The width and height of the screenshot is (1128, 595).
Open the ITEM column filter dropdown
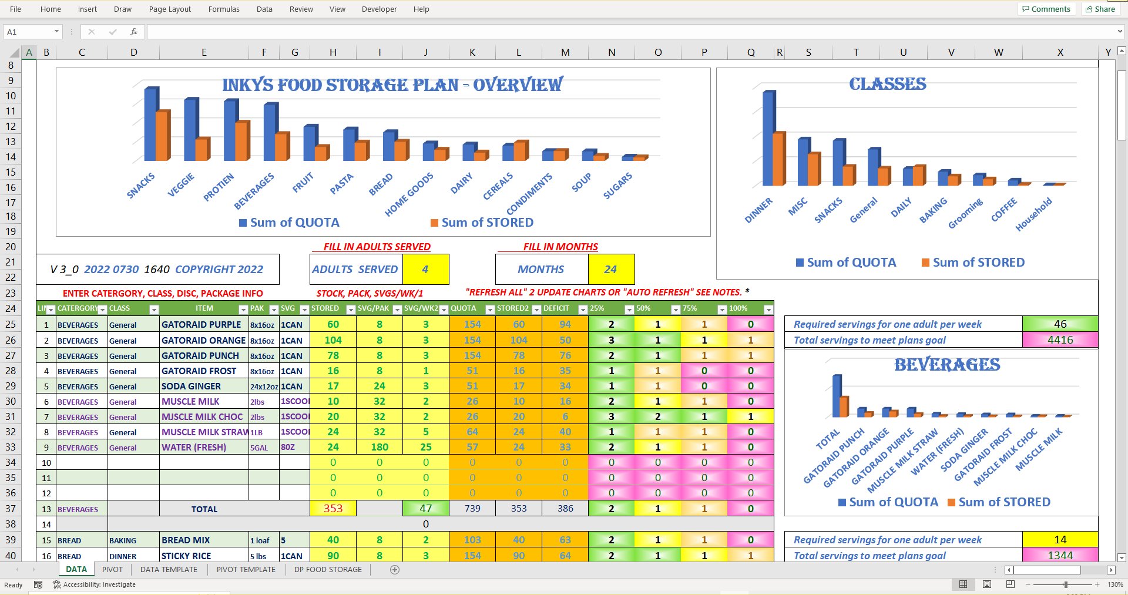(243, 310)
